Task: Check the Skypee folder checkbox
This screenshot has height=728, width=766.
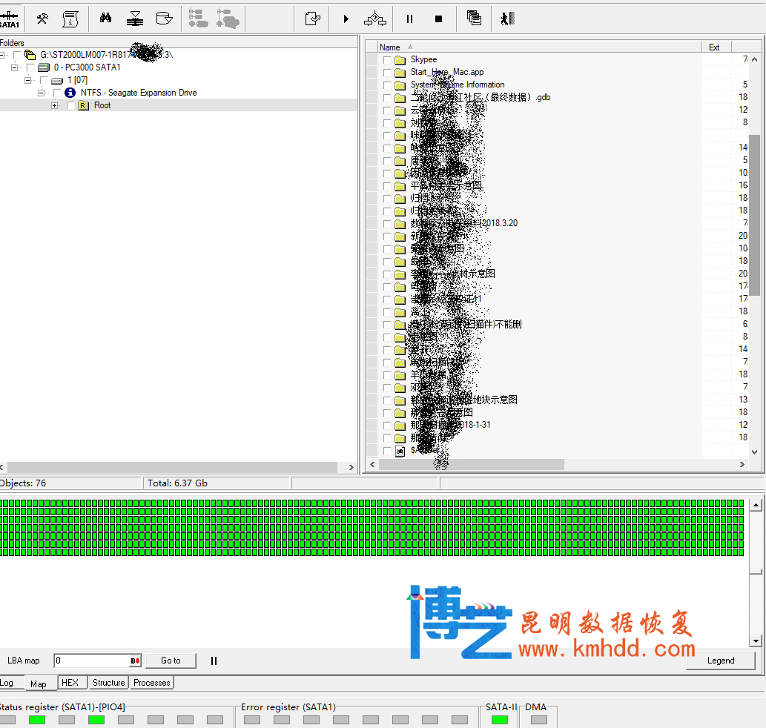Action: click(x=387, y=59)
